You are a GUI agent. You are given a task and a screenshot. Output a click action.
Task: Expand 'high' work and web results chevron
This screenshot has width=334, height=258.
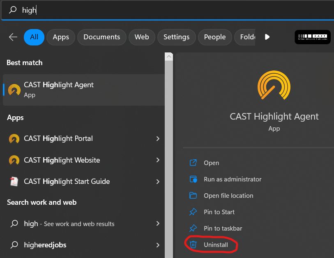click(158, 223)
